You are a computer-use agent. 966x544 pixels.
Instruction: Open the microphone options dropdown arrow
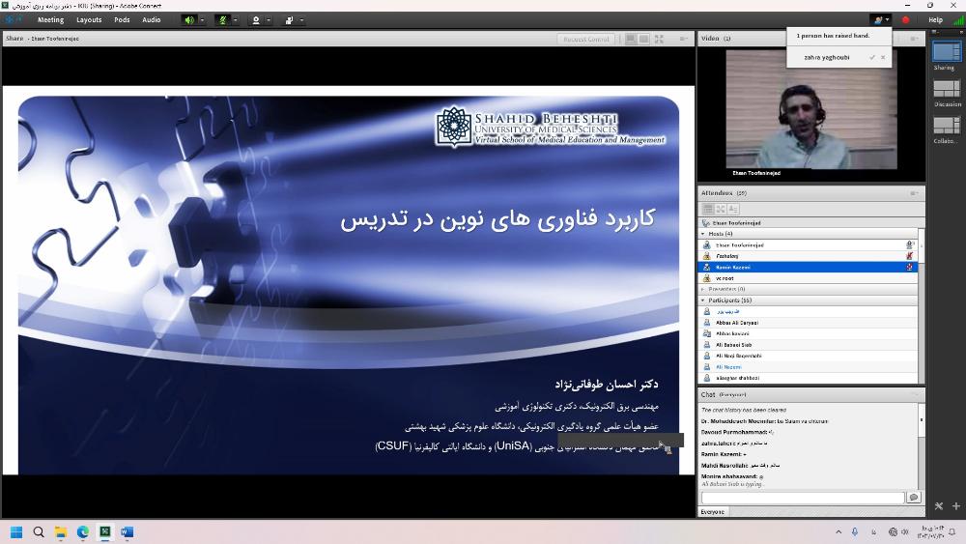pyautogui.click(x=235, y=19)
